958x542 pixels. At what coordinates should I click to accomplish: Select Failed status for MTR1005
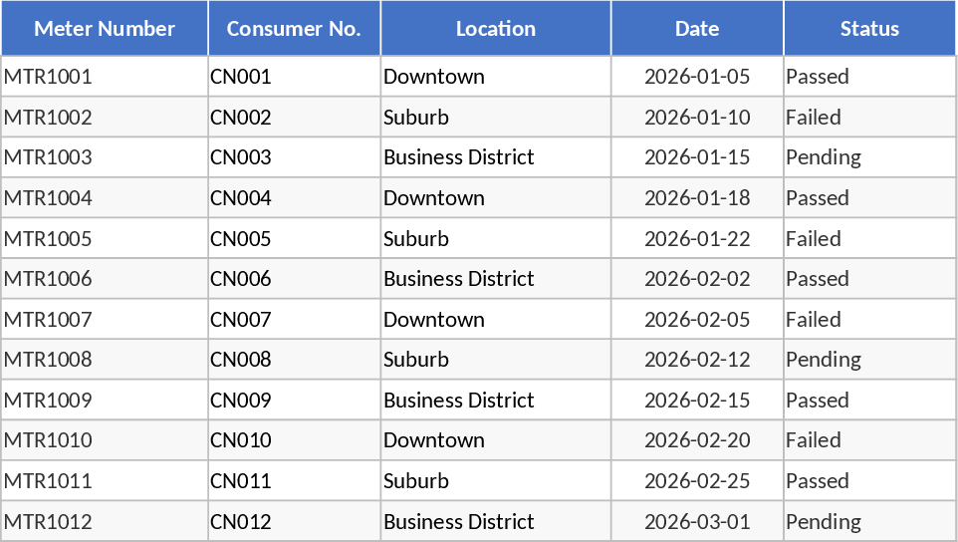point(814,239)
